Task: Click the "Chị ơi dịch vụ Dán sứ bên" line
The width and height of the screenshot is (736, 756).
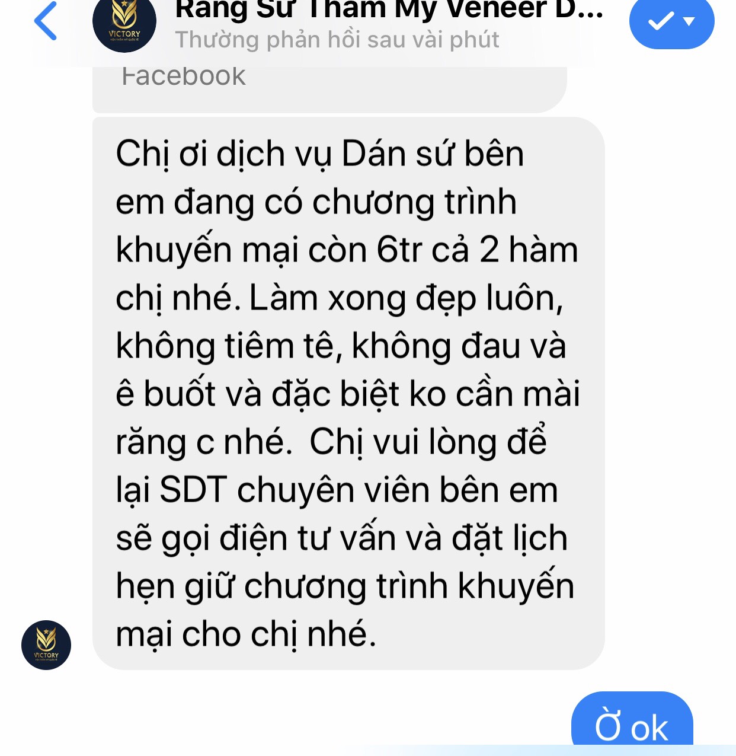Action: tap(320, 154)
